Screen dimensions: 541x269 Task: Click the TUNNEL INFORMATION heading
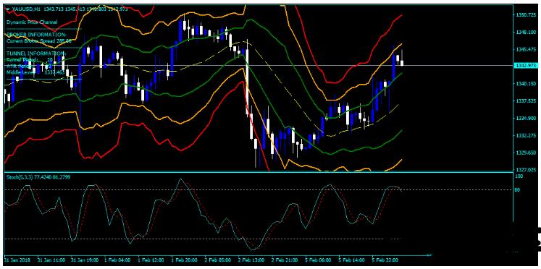[36, 54]
